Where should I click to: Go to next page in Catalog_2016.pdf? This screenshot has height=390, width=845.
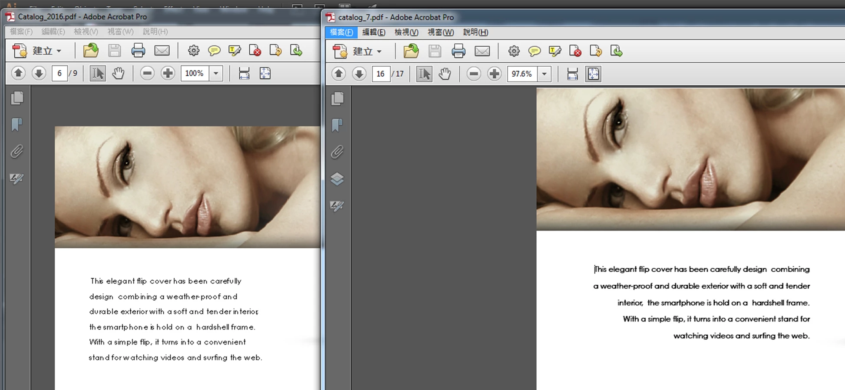[39, 73]
